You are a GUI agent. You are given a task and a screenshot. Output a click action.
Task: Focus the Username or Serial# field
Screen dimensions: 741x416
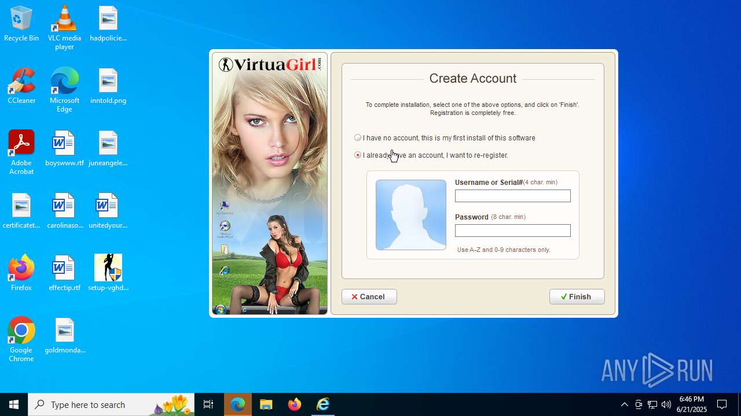click(512, 196)
